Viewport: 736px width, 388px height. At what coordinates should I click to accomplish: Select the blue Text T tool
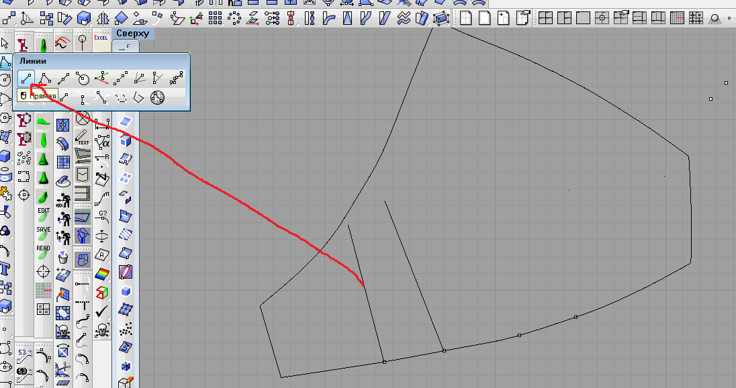click(x=5, y=269)
